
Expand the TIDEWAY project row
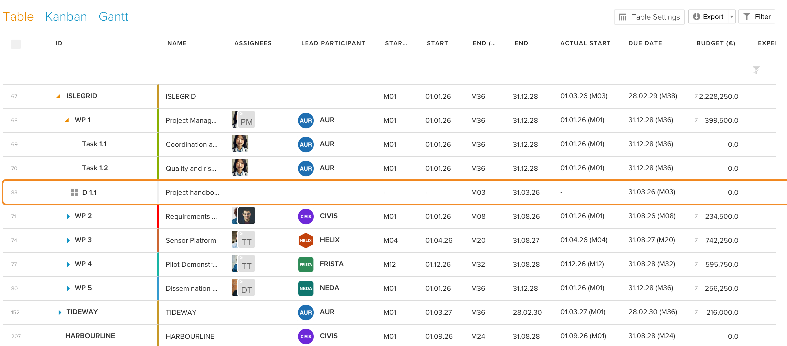[60, 312]
